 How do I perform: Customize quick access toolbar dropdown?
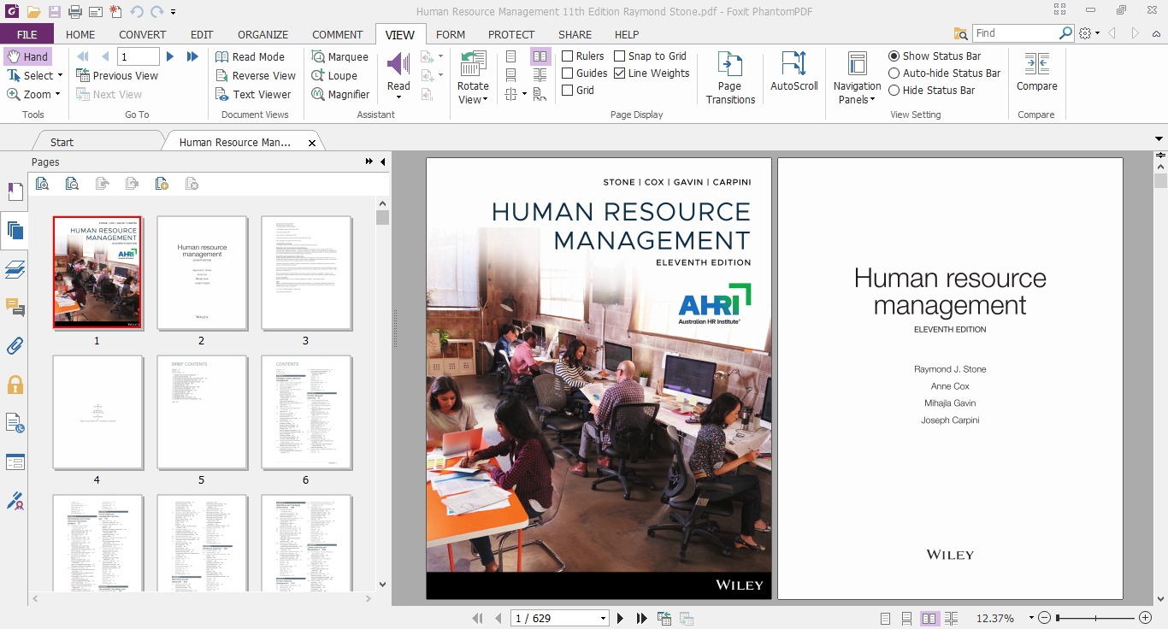(174, 12)
